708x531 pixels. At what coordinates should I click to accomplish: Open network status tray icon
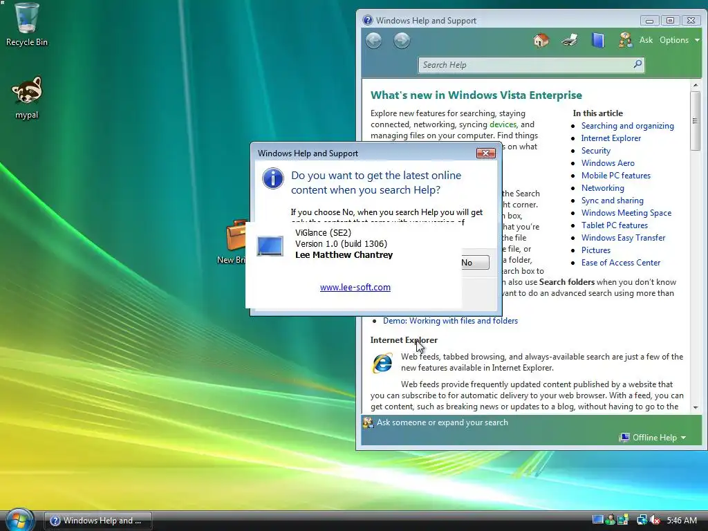pyautogui.click(x=641, y=520)
